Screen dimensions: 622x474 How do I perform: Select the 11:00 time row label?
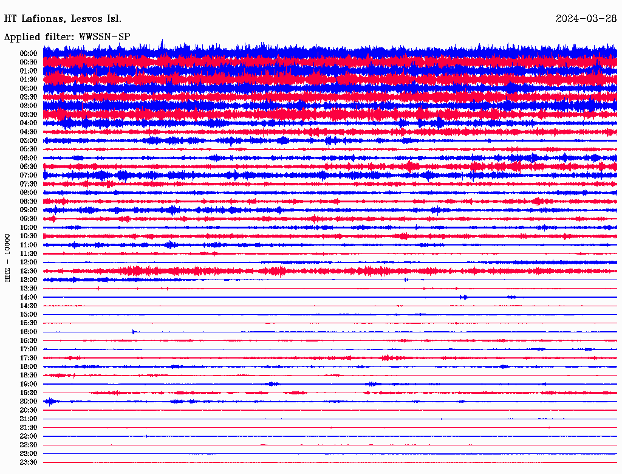coord(29,245)
